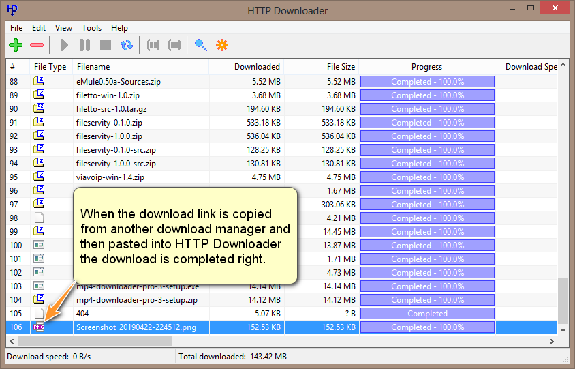The image size is (575, 369).
Task: Open the View menu
Action: [63, 28]
